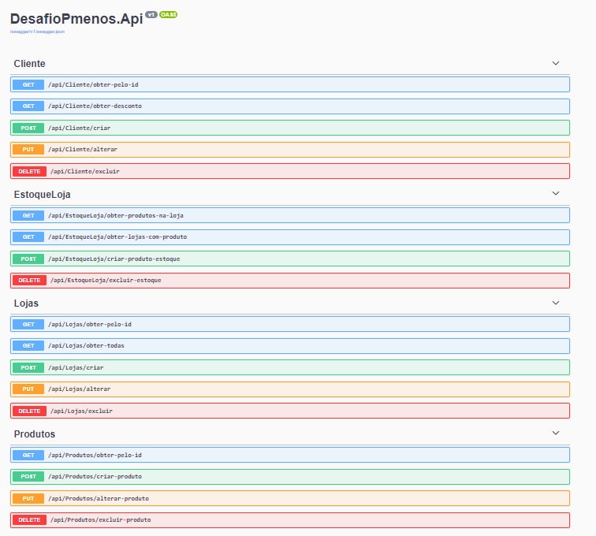Collapse the Cliente section chevron

click(556, 63)
